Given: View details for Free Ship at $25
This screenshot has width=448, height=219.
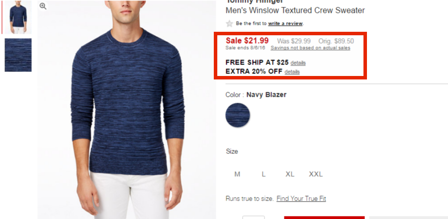Looking at the screenshot, I should click(x=298, y=63).
